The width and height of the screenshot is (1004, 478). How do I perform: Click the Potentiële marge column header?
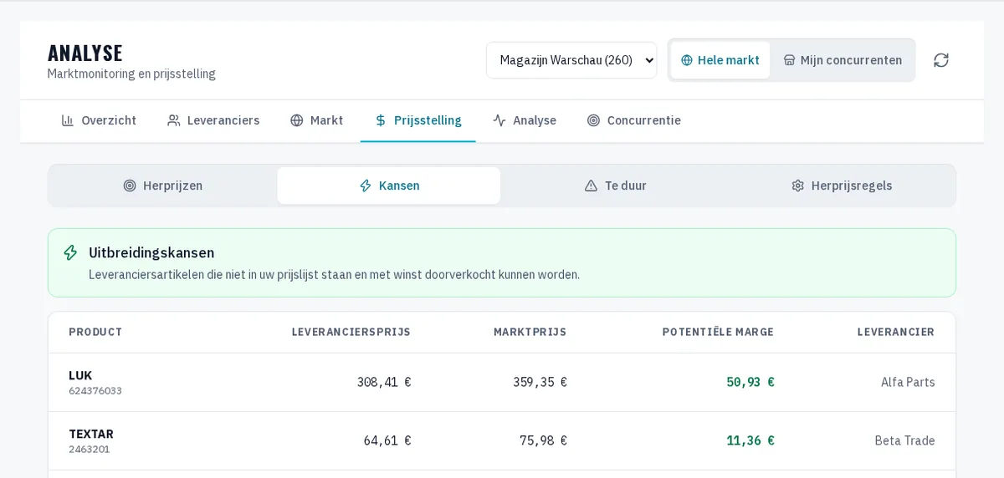[718, 332]
